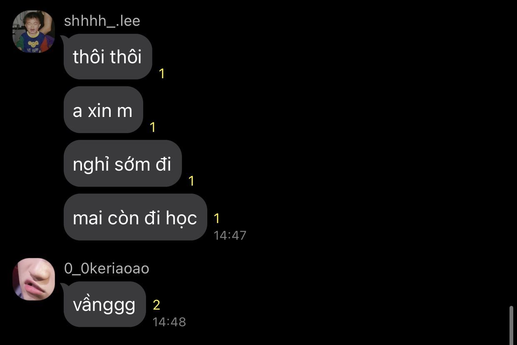Click yellow count beside "thôi thôi"

point(162,74)
